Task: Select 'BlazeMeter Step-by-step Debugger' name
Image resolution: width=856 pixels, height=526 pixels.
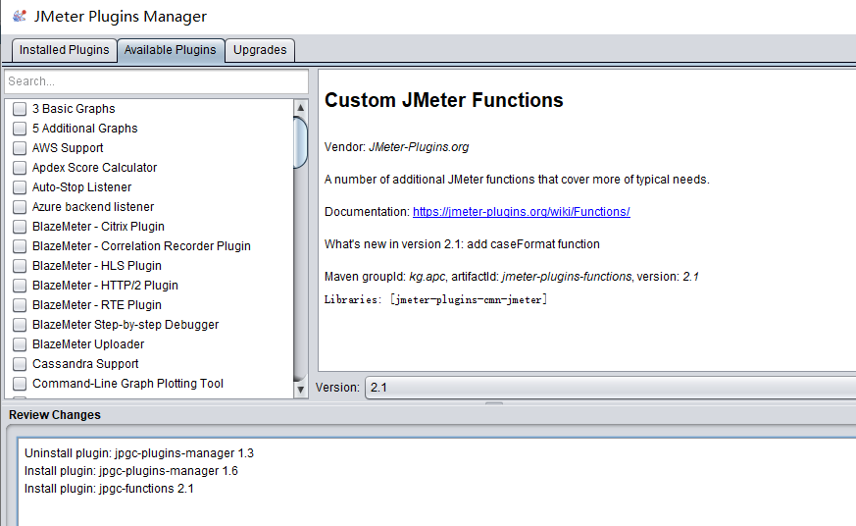Action: tap(126, 325)
